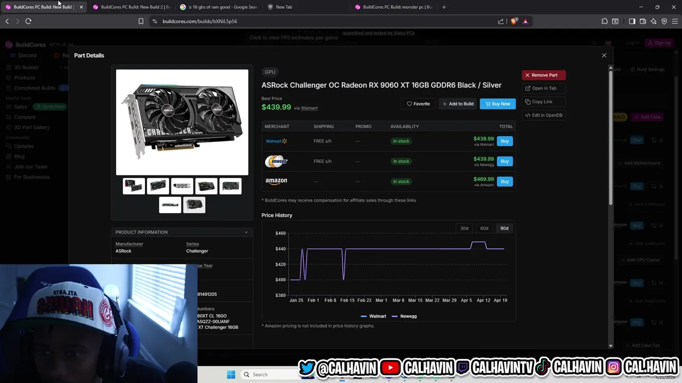The width and height of the screenshot is (682, 383).
Task: Toggle the Newegg series in chart legend
Action: click(404, 316)
